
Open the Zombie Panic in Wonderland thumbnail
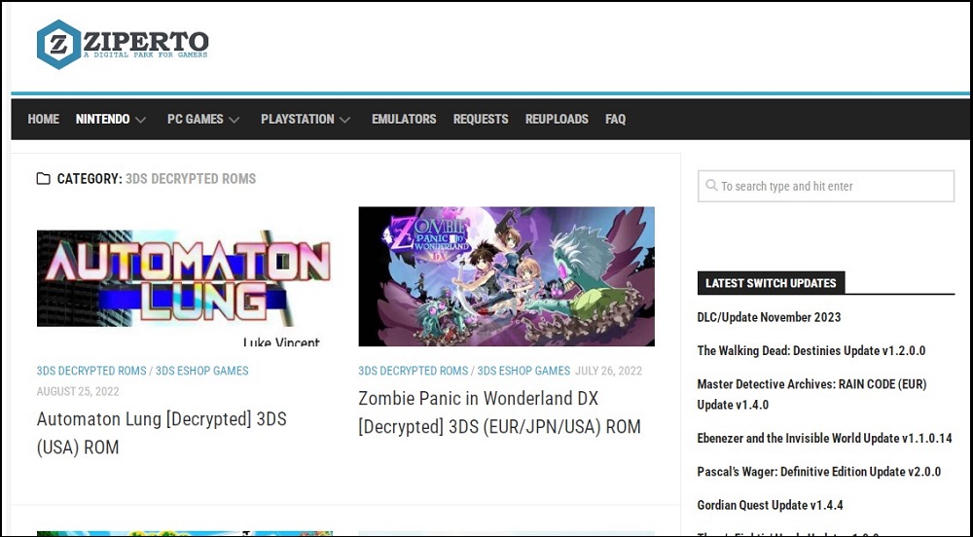pyautogui.click(x=506, y=276)
